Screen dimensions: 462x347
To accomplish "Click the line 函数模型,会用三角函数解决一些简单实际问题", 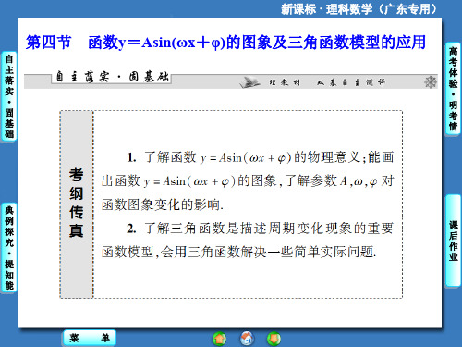I will pos(239,252).
